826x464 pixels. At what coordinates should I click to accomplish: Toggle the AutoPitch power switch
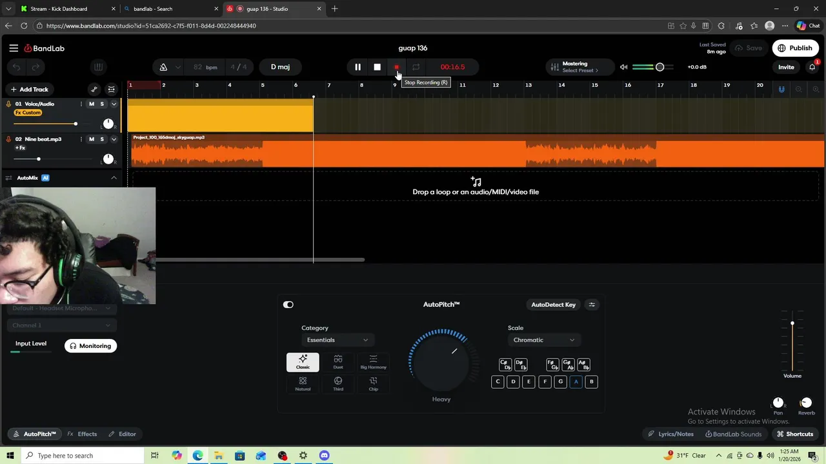pyautogui.click(x=288, y=305)
